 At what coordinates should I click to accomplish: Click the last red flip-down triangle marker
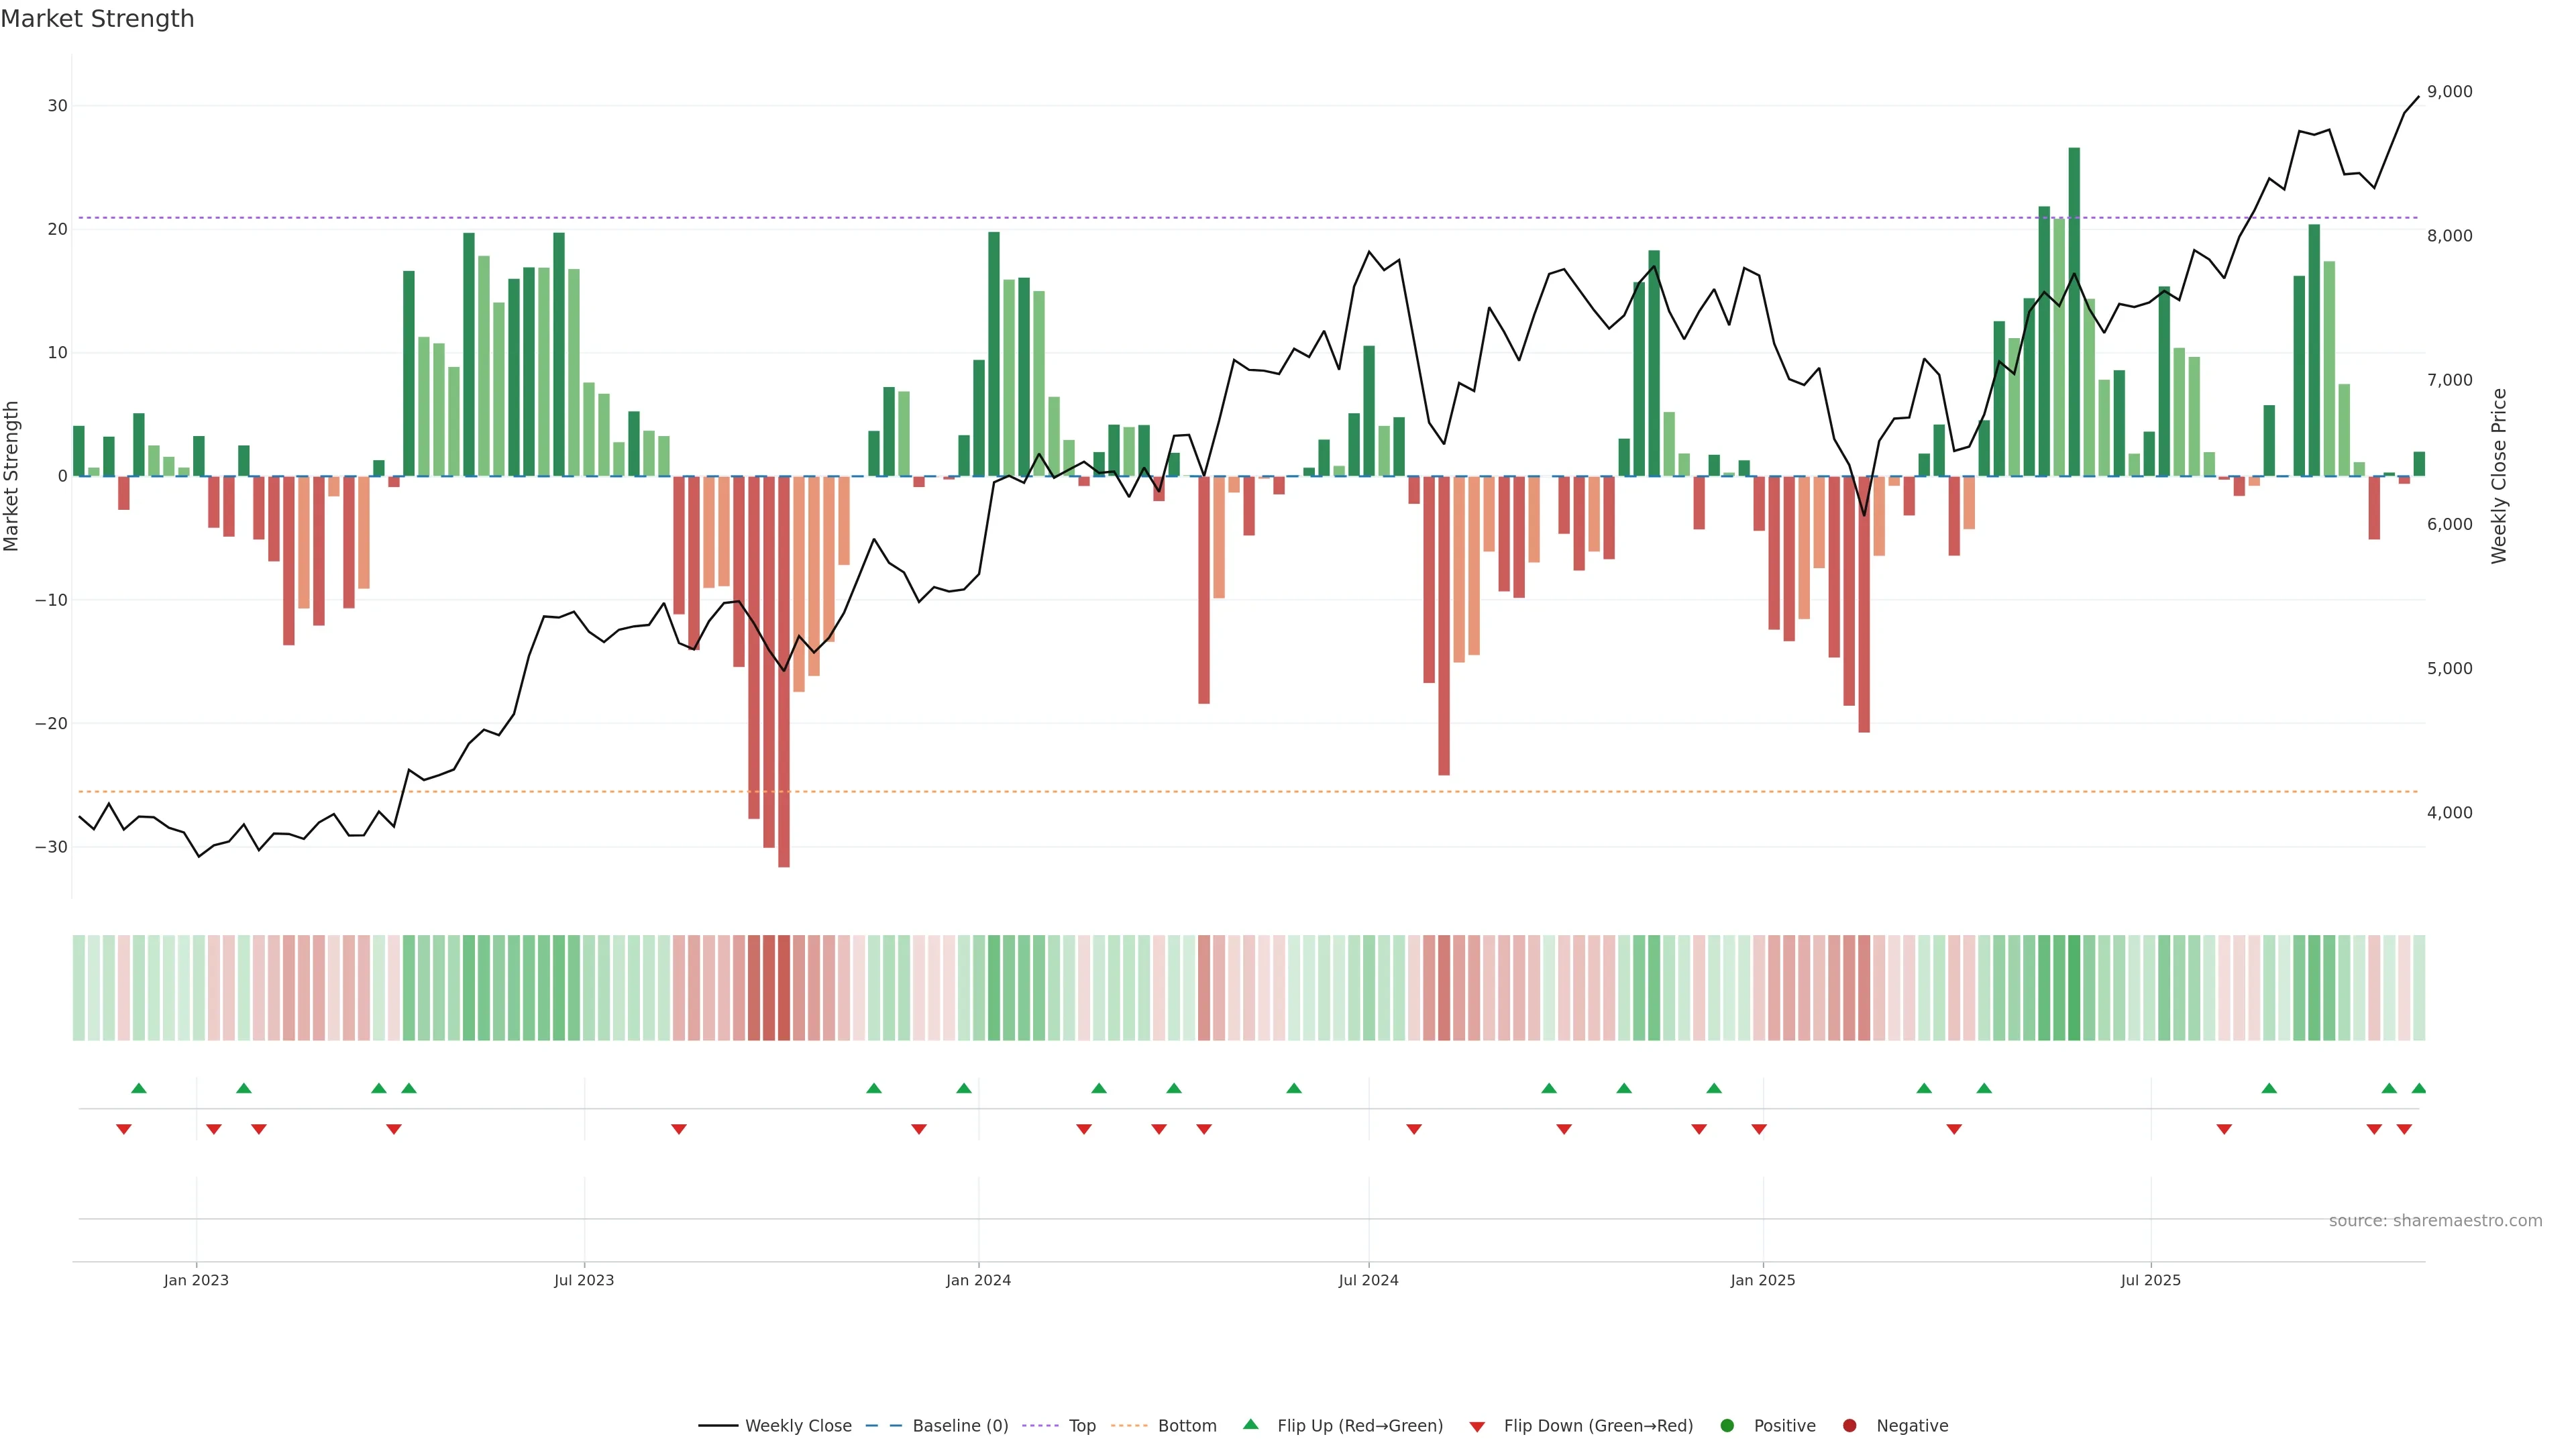2404,1129
